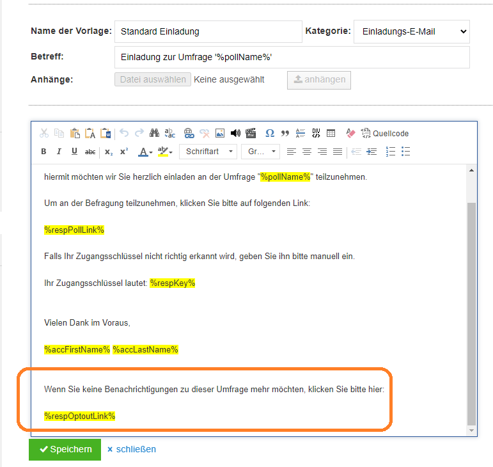The image size is (493, 467).
Task: Align text right
Action: (x=322, y=152)
